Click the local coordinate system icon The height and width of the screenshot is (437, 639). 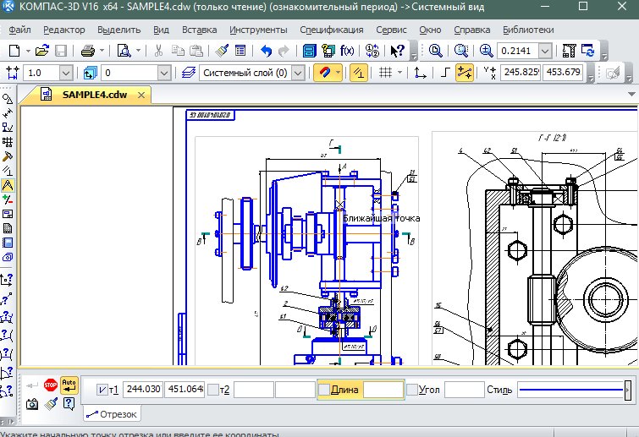420,73
